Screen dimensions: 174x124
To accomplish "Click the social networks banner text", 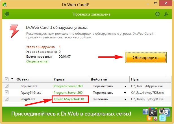I will click(x=71, y=114).
